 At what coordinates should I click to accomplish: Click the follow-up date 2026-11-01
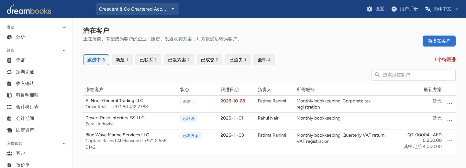click(x=232, y=118)
